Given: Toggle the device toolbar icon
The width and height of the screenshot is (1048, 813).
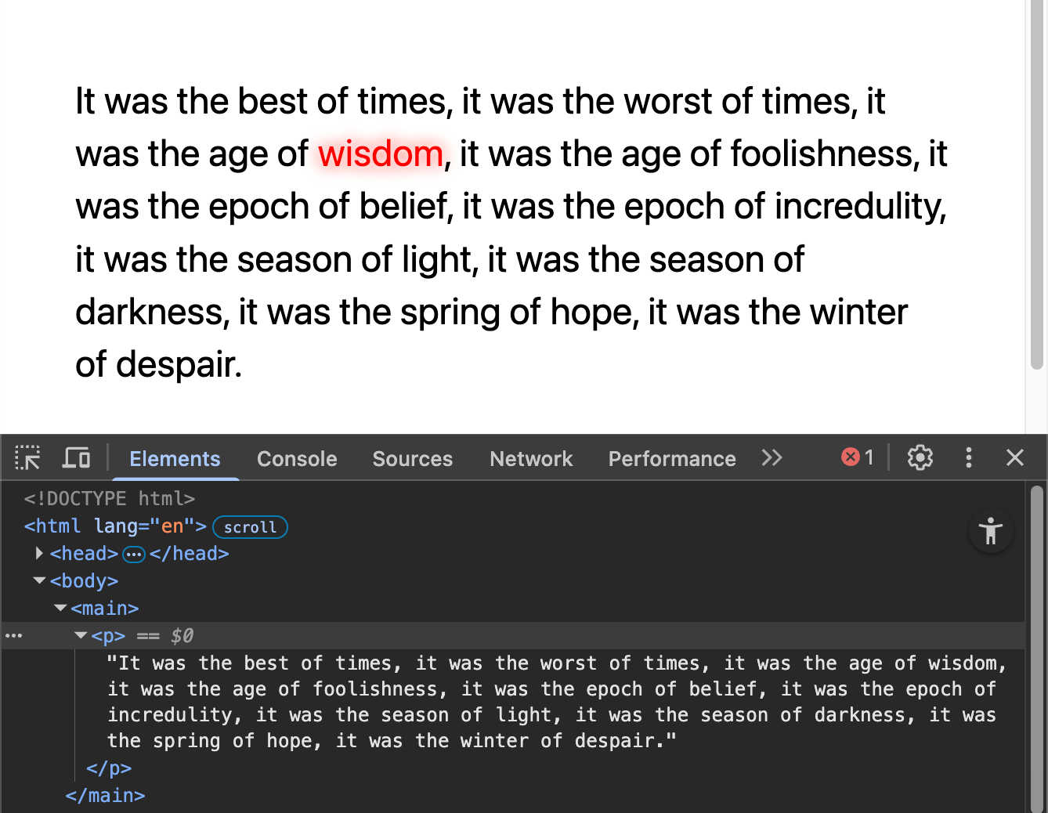Looking at the screenshot, I should pyautogui.click(x=76, y=458).
